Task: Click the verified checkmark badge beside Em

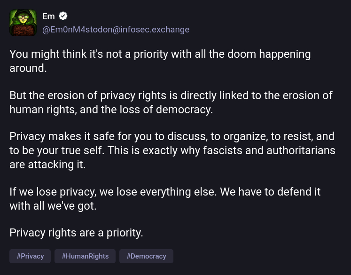Action: pyautogui.click(x=63, y=16)
